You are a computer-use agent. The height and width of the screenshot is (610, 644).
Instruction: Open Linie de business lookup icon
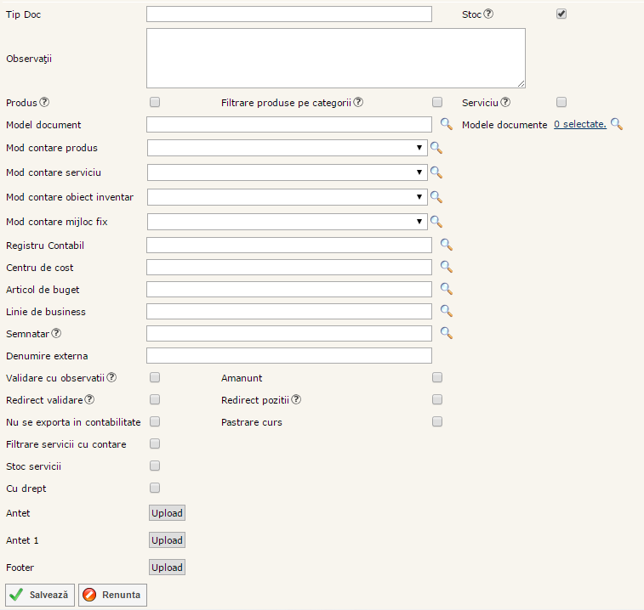click(x=446, y=312)
